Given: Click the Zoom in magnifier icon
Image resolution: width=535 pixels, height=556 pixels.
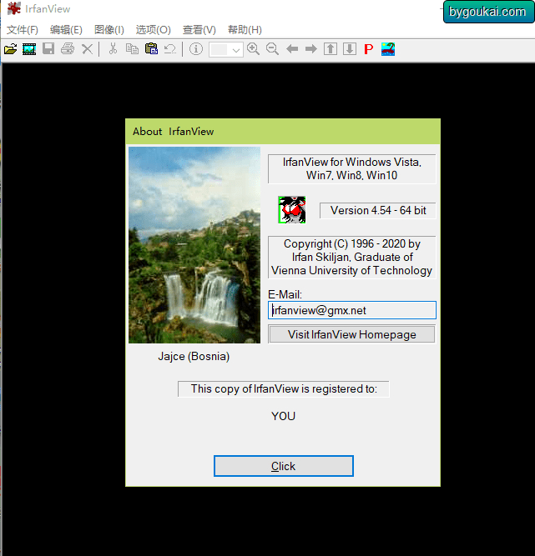Looking at the screenshot, I should [253, 48].
